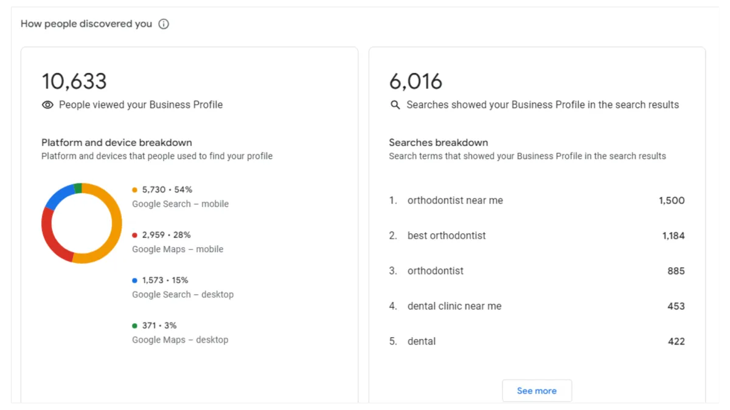Click the 'Platform and device breakdown' heading

pyautogui.click(x=117, y=143)
